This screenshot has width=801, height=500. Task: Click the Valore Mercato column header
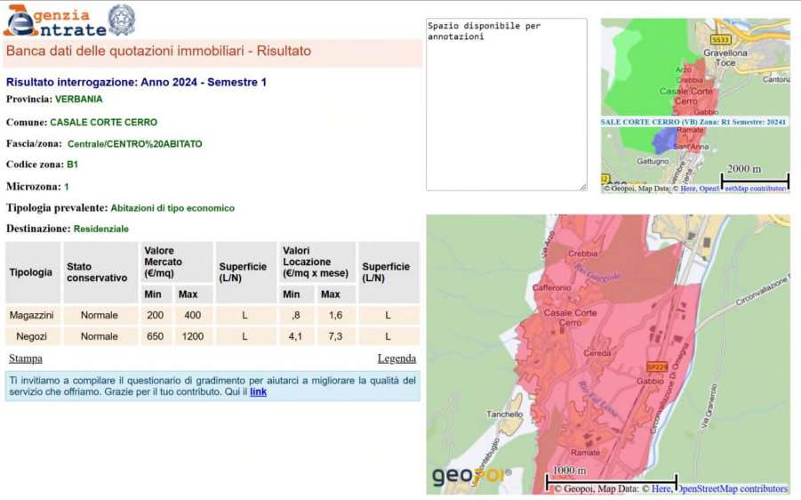pos(164,262)
